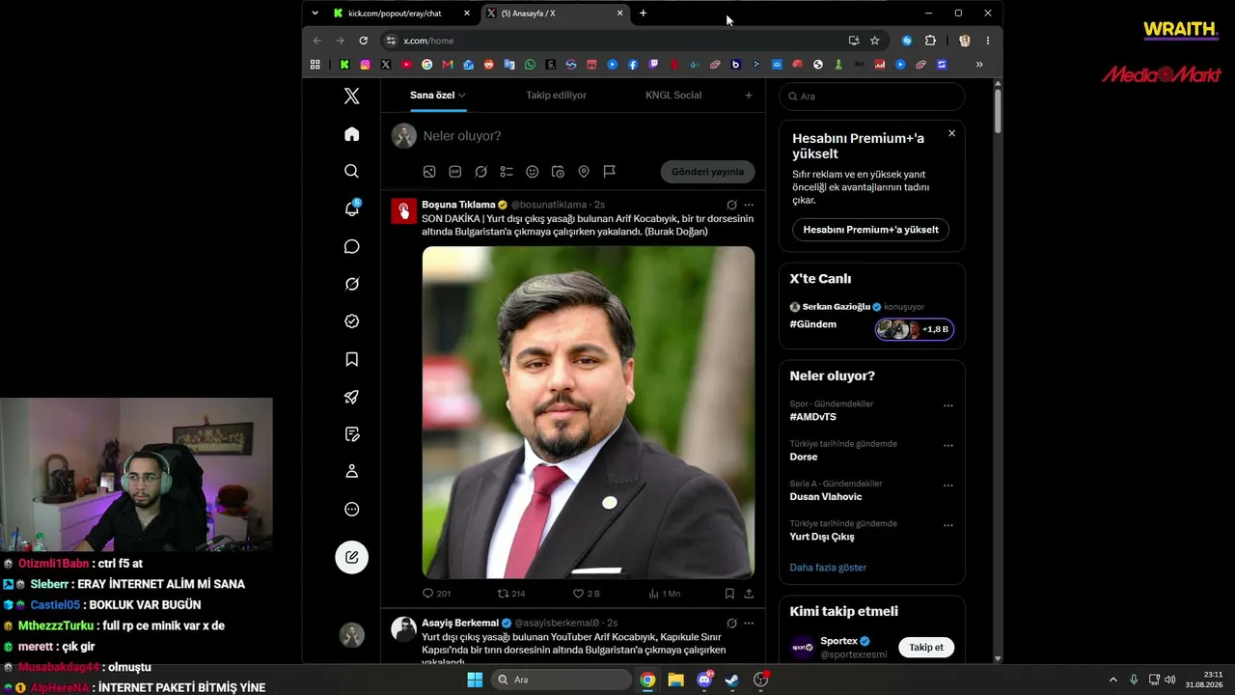The width and height of the screenshot is (1235, 695).
Task: Switch to Takip ediliyor tab
Action: (556, 96)
